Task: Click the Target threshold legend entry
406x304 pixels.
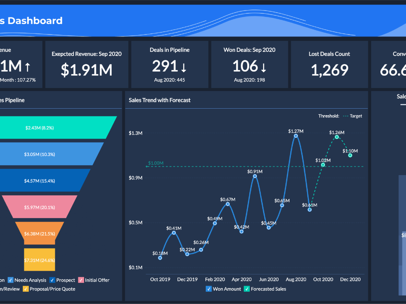Action: click(352, 116)
